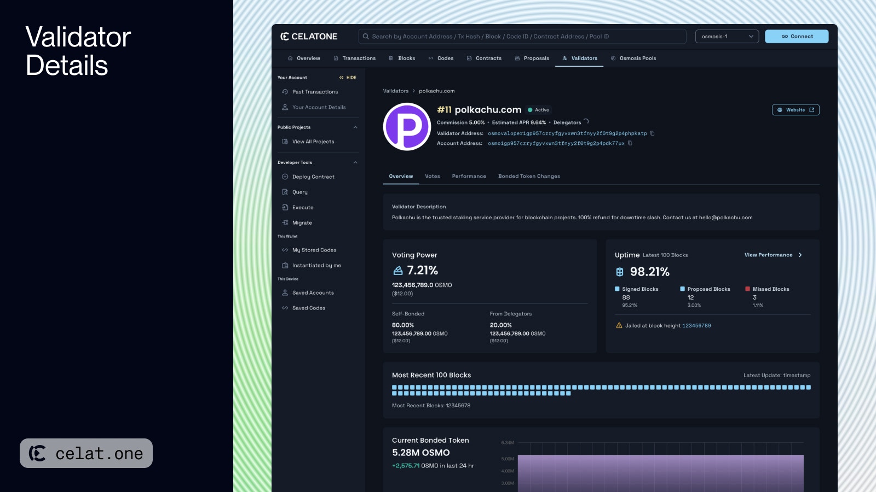Open the Blocks navigation item
Screen dimensions: 876x492
[x=402, y=58]
